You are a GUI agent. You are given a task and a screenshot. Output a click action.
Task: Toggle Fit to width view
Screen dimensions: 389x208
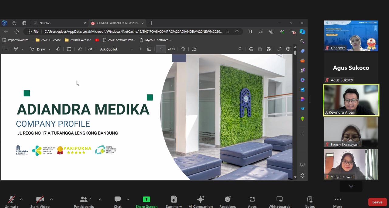tap(149, 49)
